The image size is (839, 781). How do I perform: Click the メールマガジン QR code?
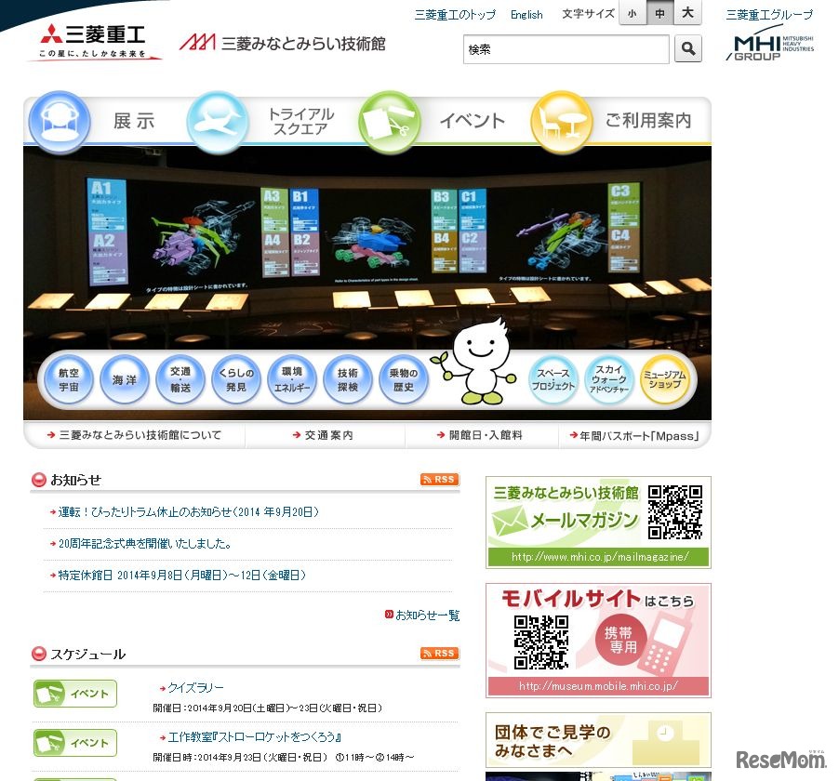point(675,512)
